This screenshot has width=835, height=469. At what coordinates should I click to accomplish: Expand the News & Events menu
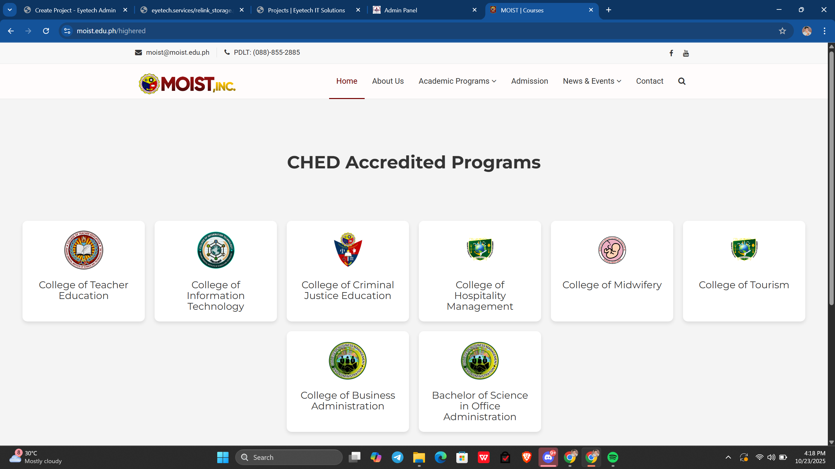592,81
